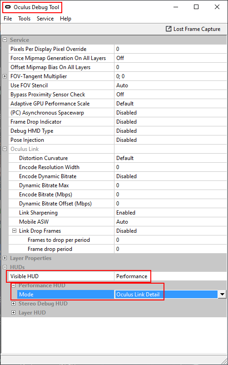Select the Frames to drop per period value
The image size is (228, 365).
[x=170, y=240]
